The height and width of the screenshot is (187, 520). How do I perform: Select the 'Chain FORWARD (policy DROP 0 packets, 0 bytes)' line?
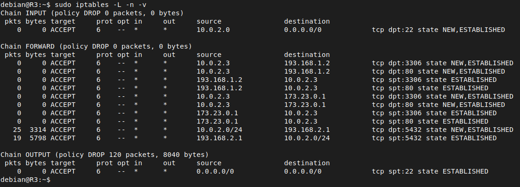pyautogui.click(x=96, y=46)
